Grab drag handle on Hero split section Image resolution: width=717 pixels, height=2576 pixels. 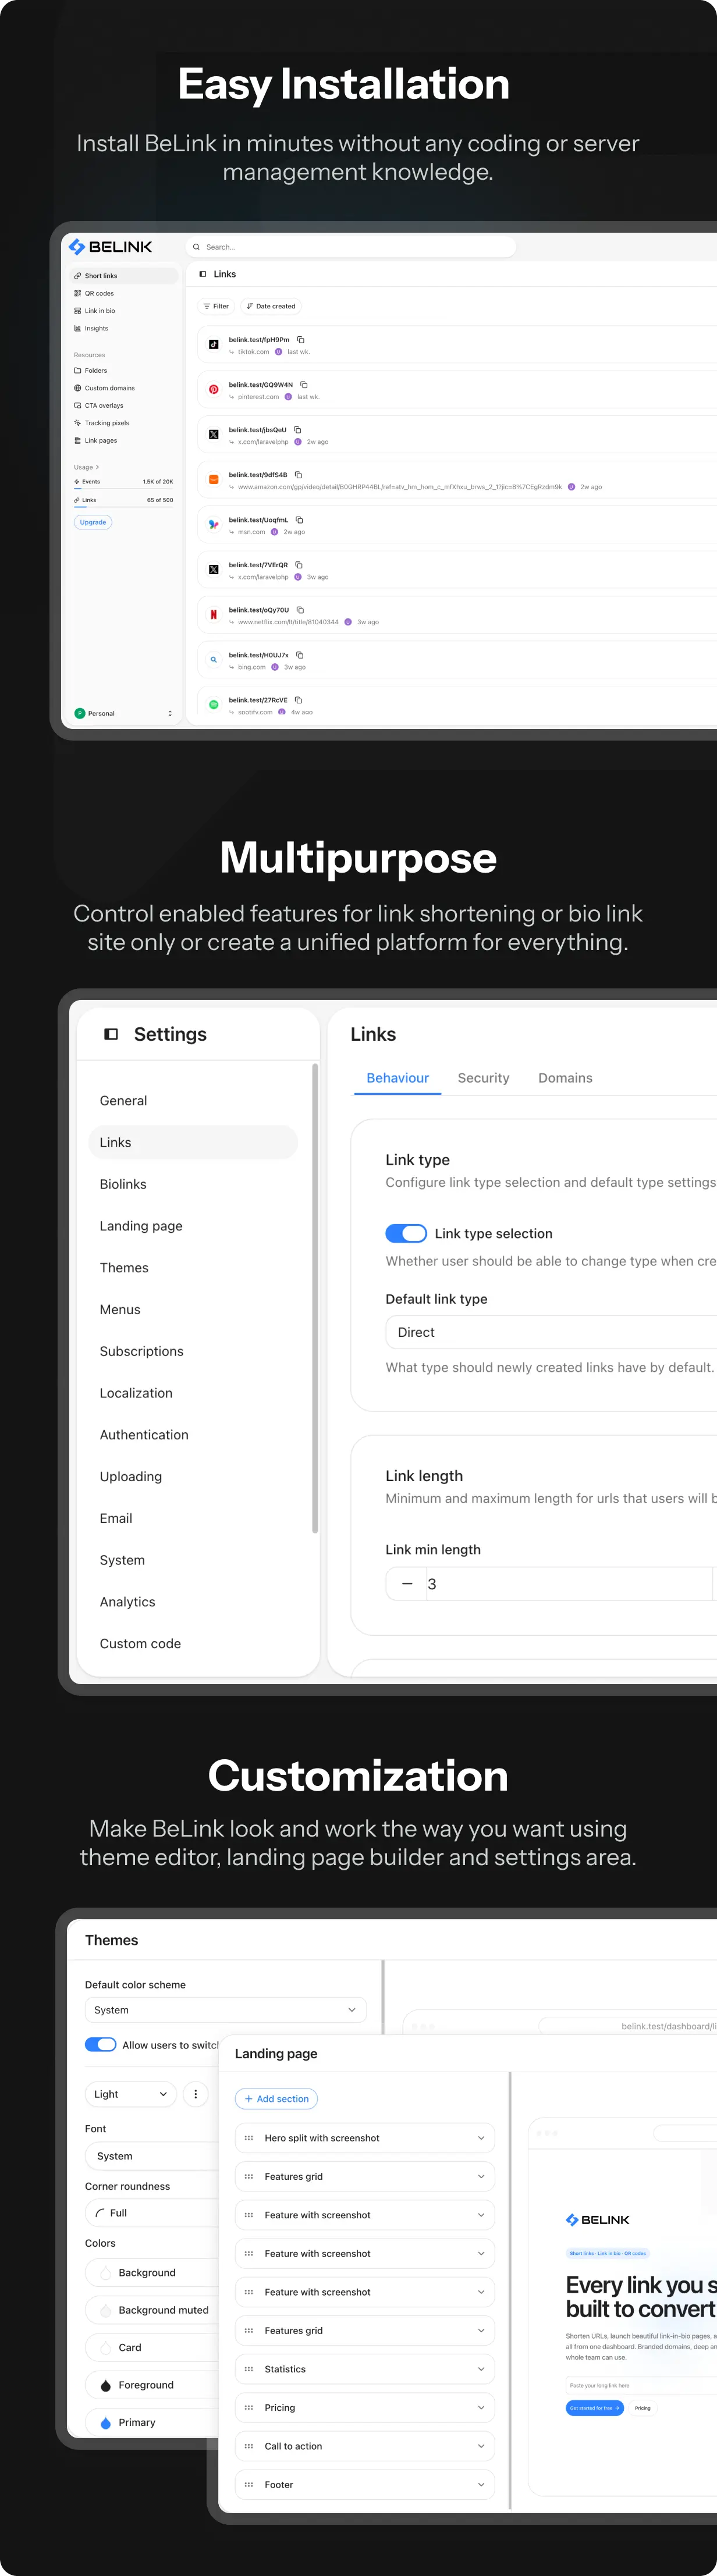249,2138
